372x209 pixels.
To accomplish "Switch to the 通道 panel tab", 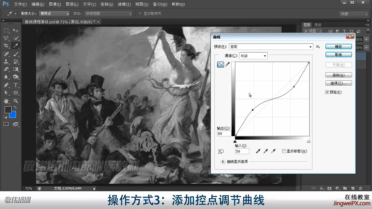I will [x=318, y=25].
